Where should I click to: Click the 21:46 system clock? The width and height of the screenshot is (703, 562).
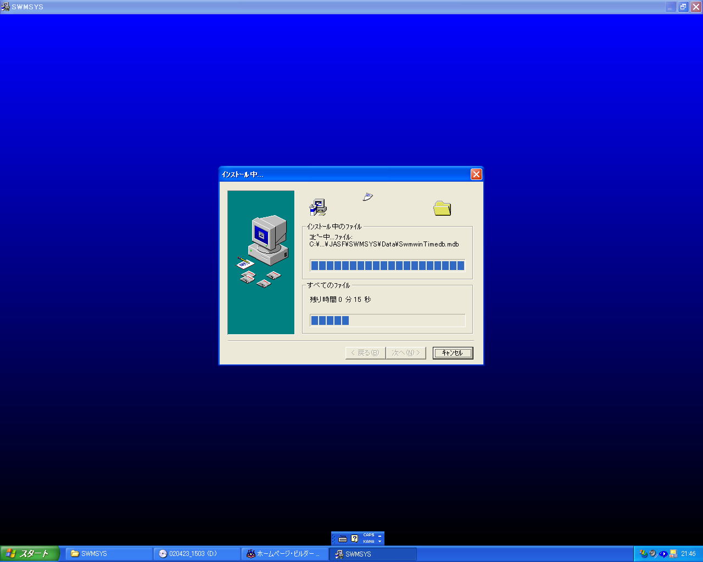click(688, 554)
